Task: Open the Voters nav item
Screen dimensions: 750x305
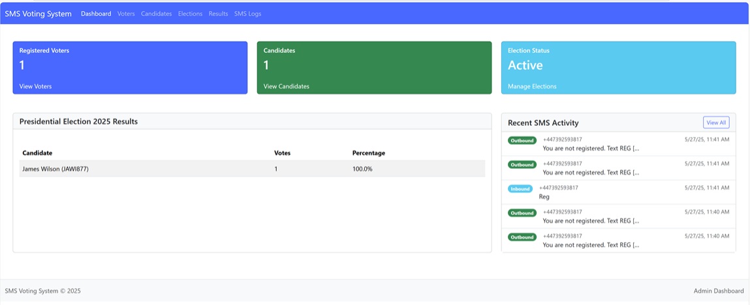Action: pos(126,14)
